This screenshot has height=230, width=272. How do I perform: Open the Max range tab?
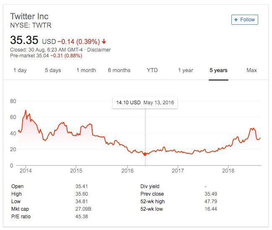coord(251,70)
